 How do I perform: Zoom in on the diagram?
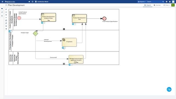tap(6, 15)
